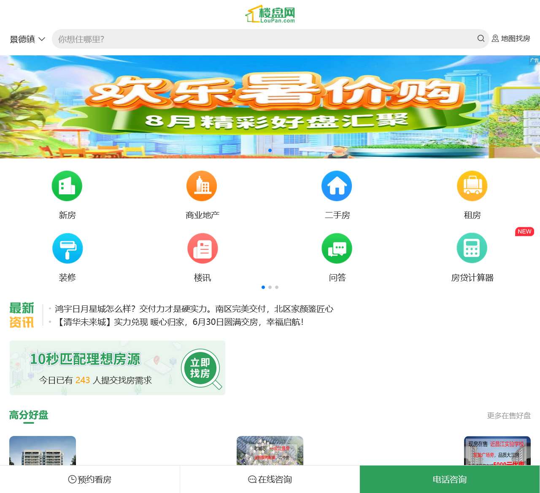Open the 新房 category icon
This screenshot has width=540, height=493.
click(67, 186)
